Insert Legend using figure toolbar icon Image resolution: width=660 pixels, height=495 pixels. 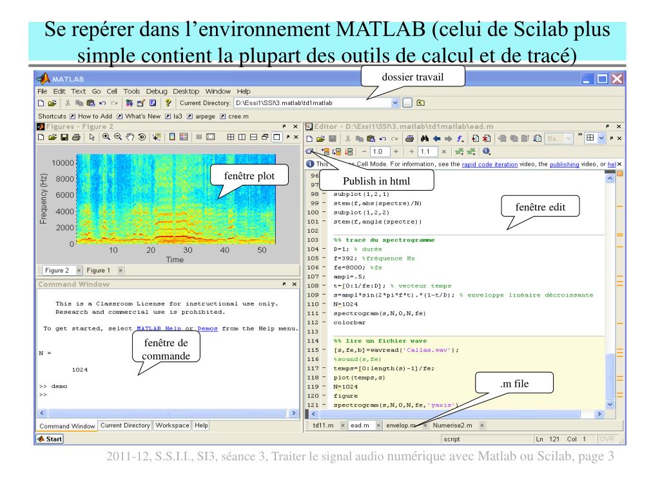pyautogui.click(x=184, y=137)
